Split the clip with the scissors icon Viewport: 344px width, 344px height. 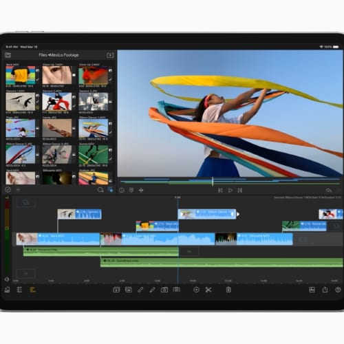(208, 290)
